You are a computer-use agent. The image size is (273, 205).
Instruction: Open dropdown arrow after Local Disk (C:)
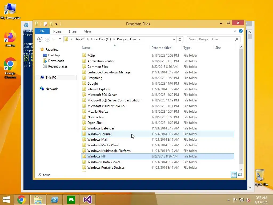point(114,40)
